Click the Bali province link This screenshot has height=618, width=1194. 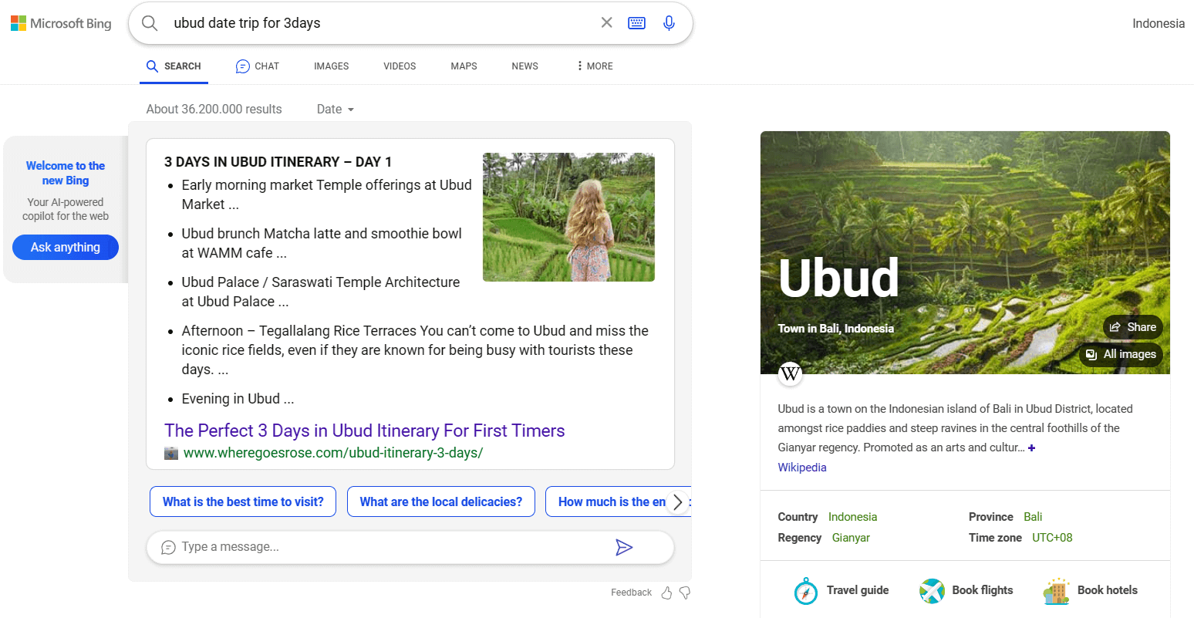(1033, 517)
